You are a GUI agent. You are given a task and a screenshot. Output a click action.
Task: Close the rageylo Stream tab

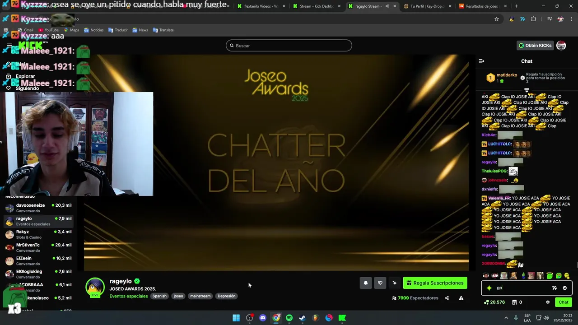tap(395, 6)
